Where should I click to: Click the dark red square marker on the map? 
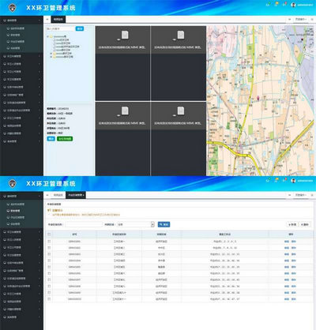click(x=302, y=39)
